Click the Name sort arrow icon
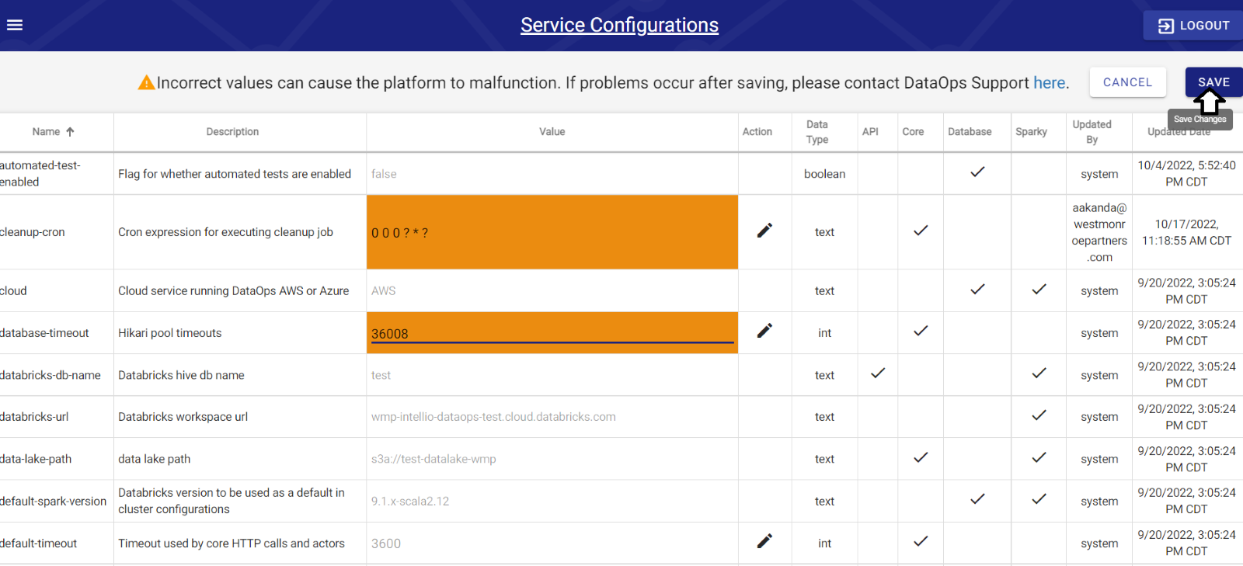This screenshot has height=566, width=1243. (70, 132)
